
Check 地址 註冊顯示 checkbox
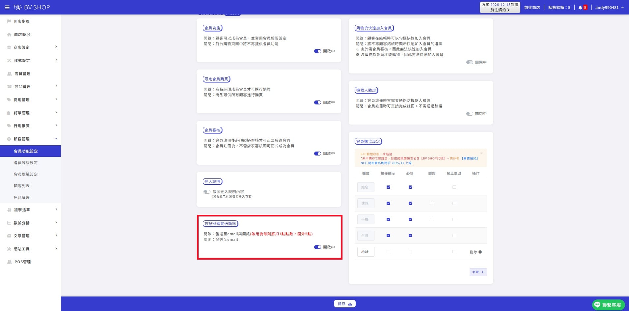(x=388, y=252)
